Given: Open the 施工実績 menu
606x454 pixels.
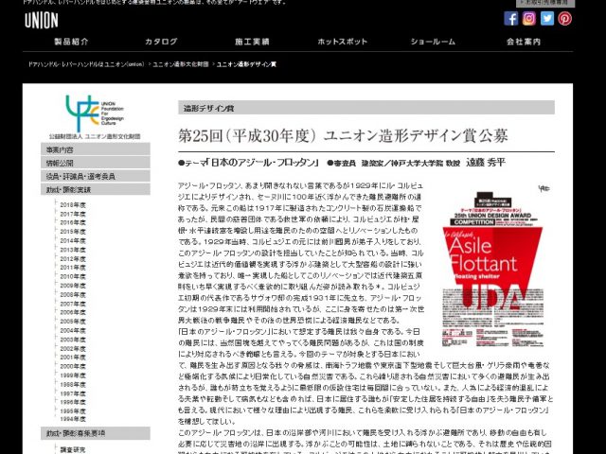Looking at the screenshot, I should click(x=252, y=42).
